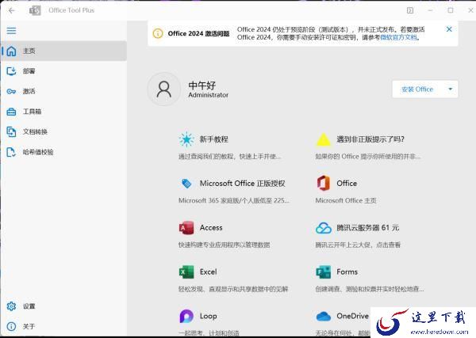This screenshot has width=476, height=338.
Task: Open the 主页 home page
Action: (63, 51)
